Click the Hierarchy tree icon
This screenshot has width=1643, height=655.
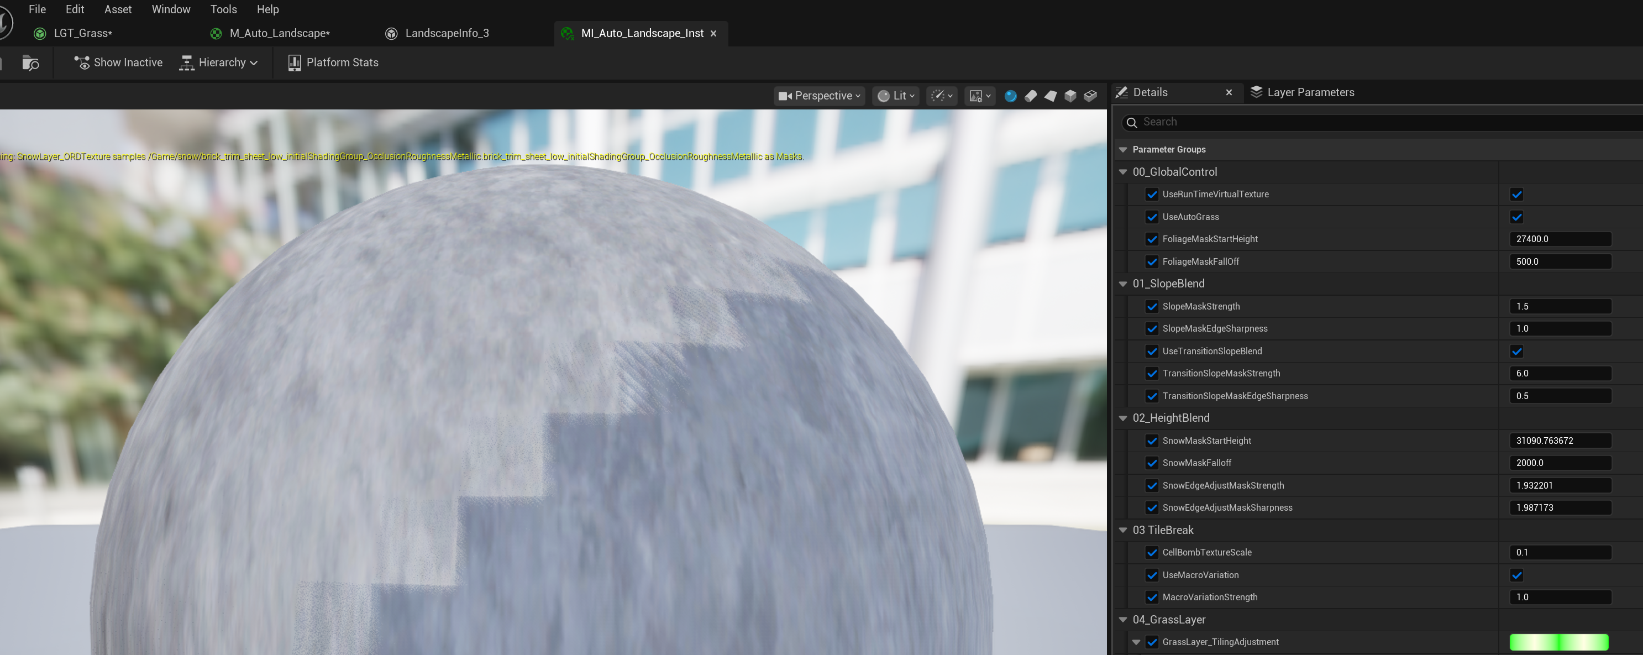click(x=187, y=62)
